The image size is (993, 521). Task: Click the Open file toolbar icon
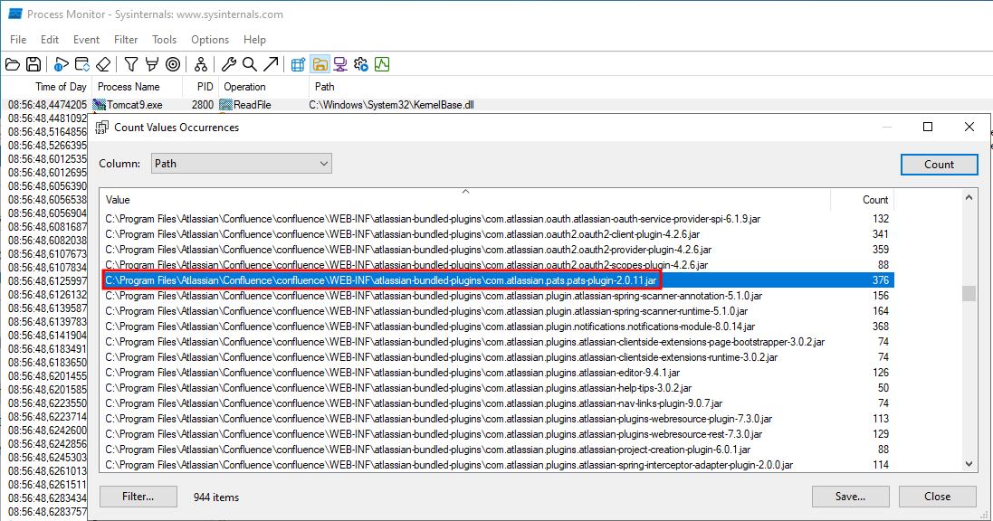pos(13,64)
